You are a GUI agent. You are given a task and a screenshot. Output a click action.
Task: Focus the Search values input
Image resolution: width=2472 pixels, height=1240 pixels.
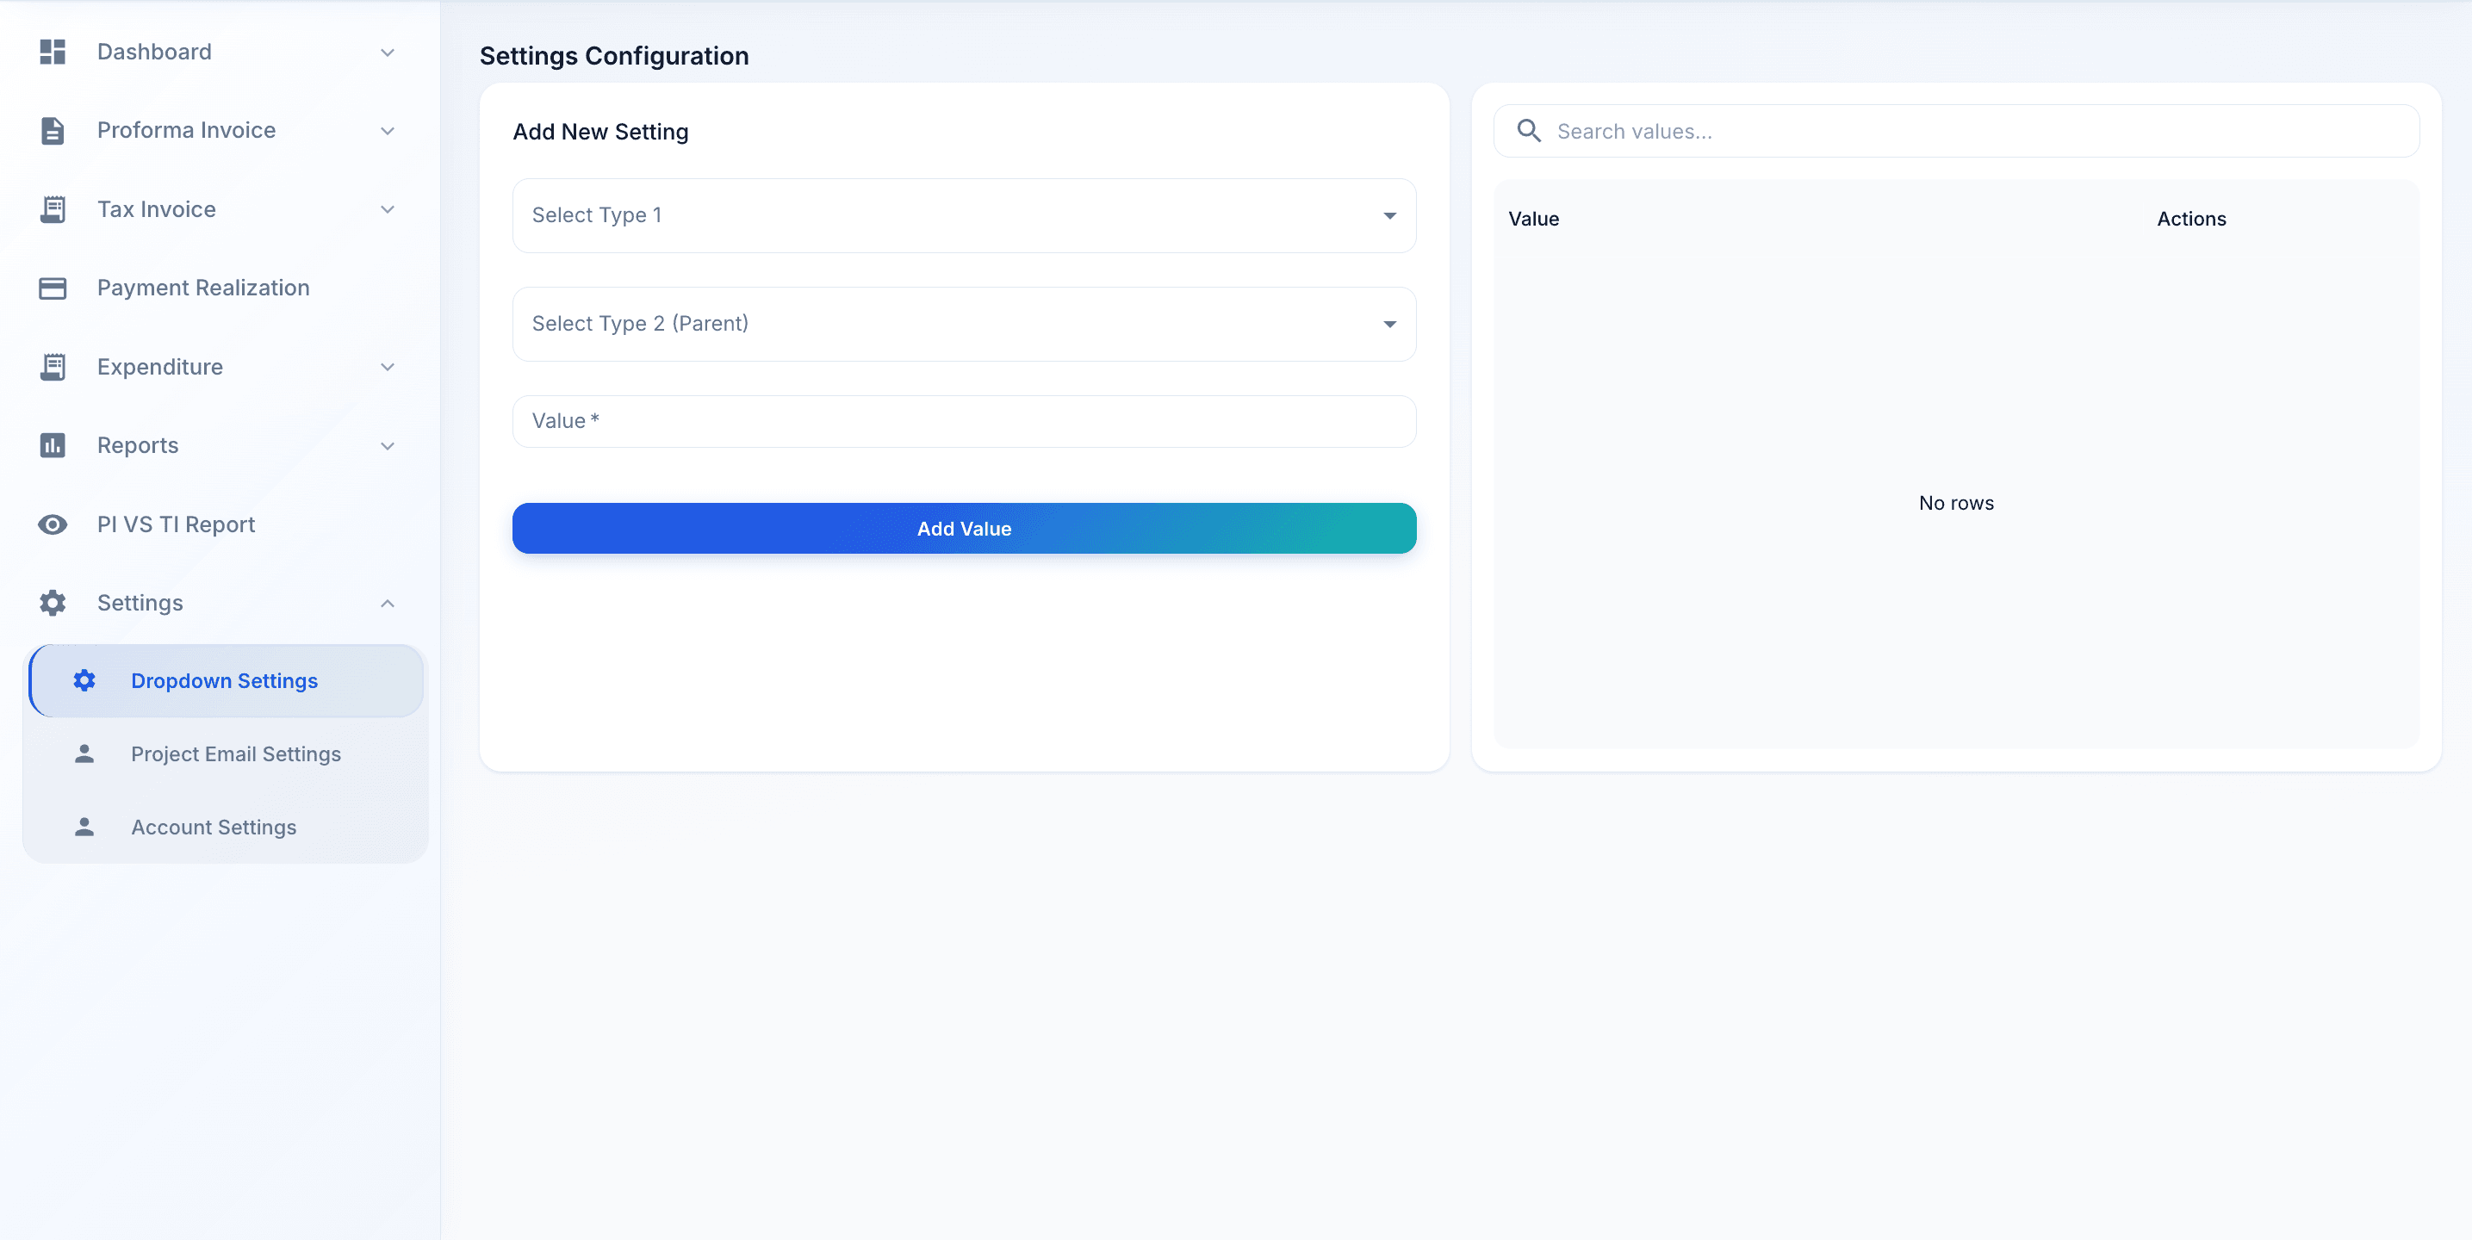coord(1956,131)
